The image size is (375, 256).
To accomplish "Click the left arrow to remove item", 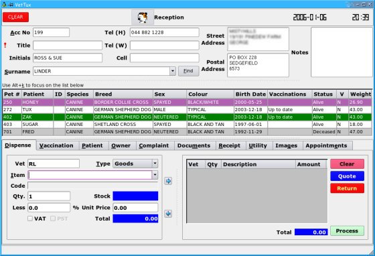I will click(x=168, y=213).
